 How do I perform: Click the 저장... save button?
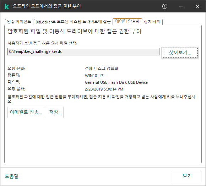pos(55,113)
